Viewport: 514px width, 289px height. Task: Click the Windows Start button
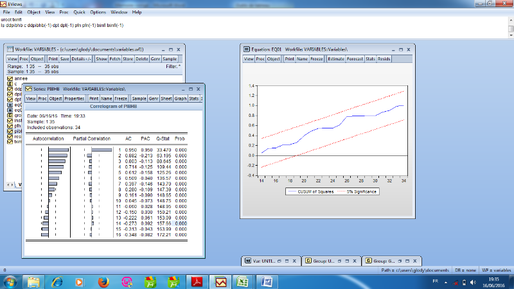[x=11, y=281]
